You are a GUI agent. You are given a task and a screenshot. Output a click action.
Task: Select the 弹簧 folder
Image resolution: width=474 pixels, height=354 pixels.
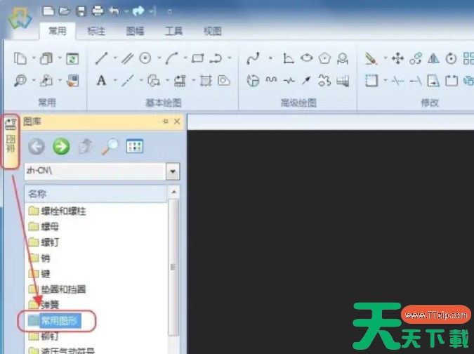click(44, 304)
